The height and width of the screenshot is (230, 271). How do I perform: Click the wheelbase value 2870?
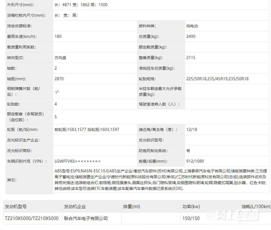[59, 79]
